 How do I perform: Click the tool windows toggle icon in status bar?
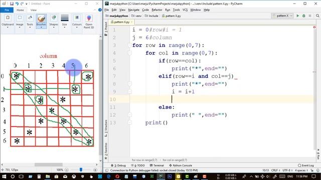point(107,170)
